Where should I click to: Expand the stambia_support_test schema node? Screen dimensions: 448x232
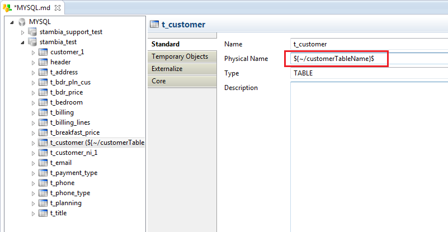point(23,32)
